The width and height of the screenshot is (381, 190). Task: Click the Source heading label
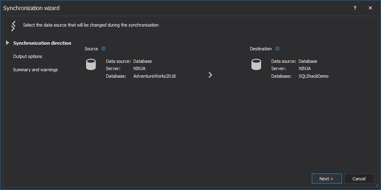pyautogui.click(x=91, y=49)
